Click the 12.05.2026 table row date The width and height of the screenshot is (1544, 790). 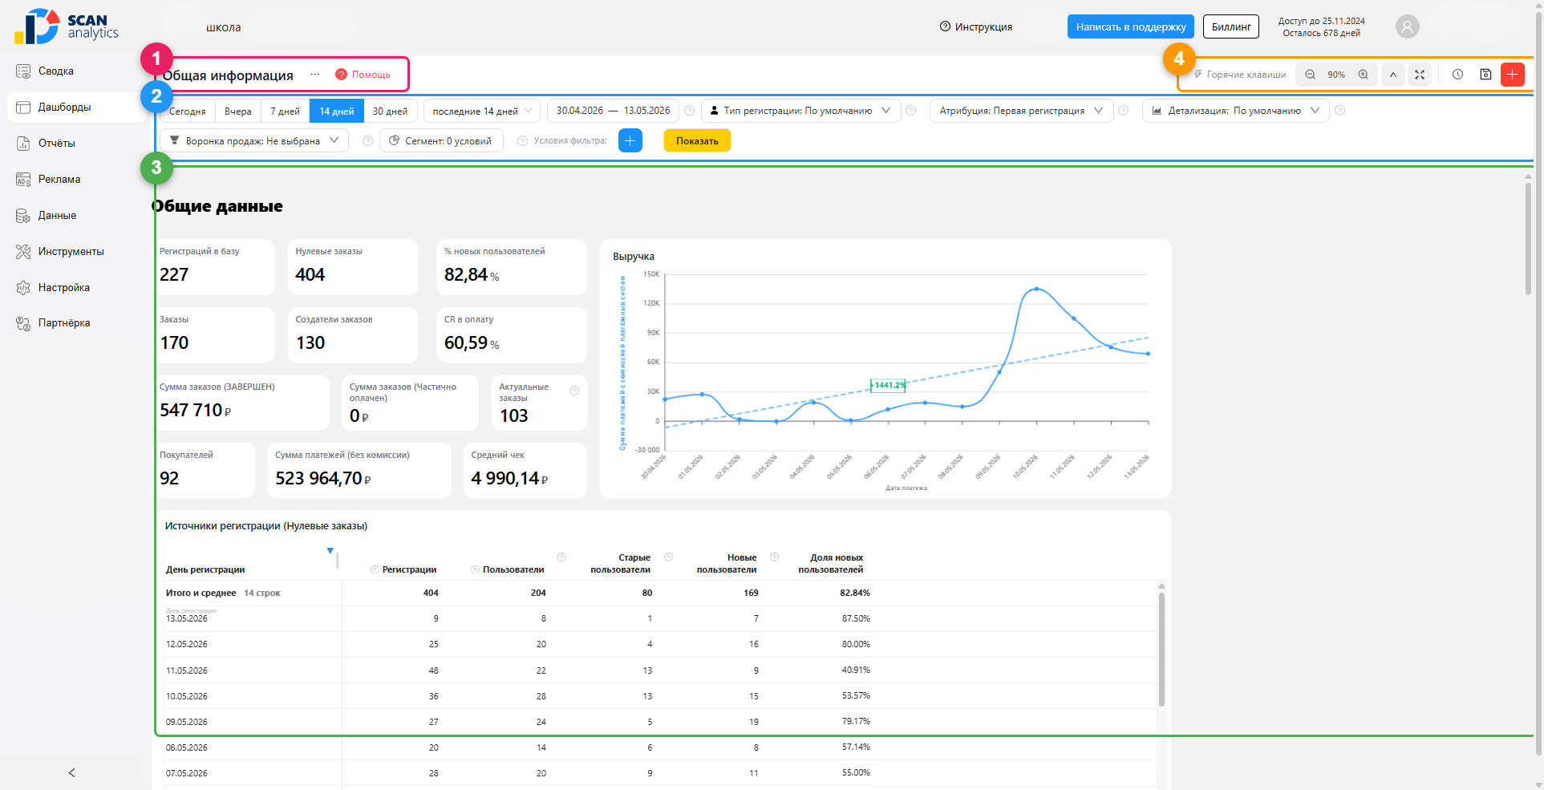187,644
